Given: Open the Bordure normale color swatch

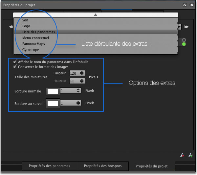Looking at the screenshot, I should pos(53,91).
